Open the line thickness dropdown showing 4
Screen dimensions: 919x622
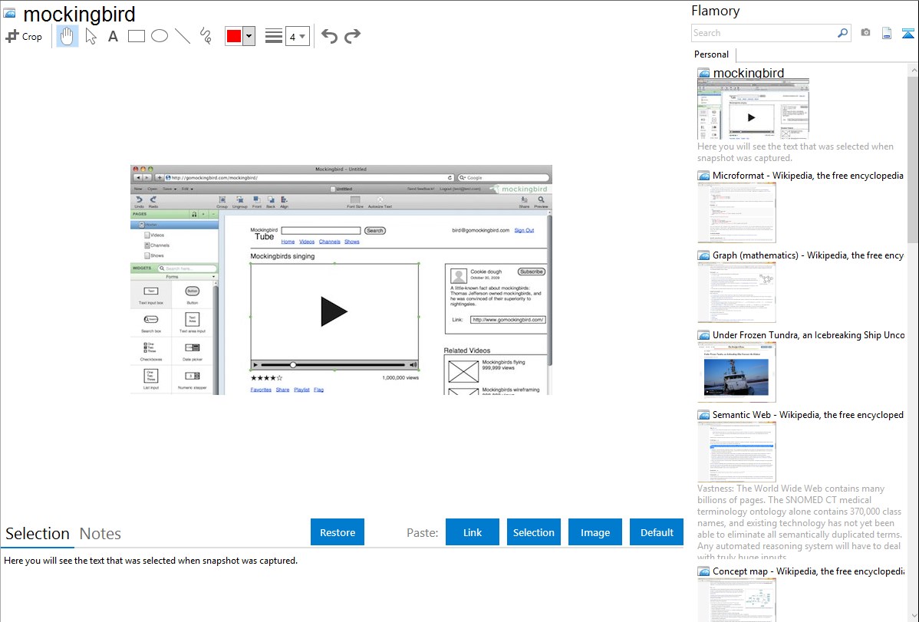(x=297, y=36)
